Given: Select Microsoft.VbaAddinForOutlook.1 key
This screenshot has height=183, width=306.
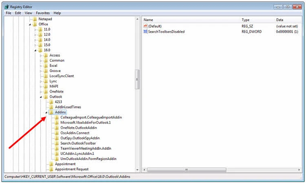Looking at the screenshot, I should 86,123.
